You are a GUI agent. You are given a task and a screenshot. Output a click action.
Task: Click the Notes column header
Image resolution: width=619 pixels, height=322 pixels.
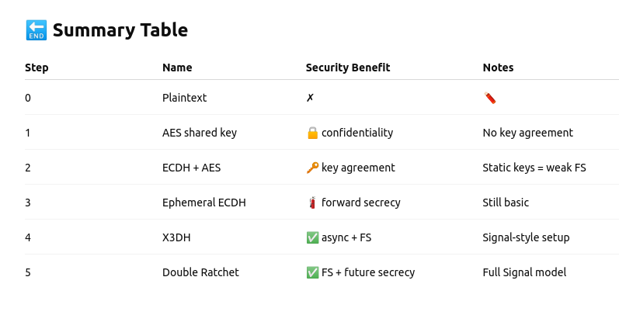[498, 68]
